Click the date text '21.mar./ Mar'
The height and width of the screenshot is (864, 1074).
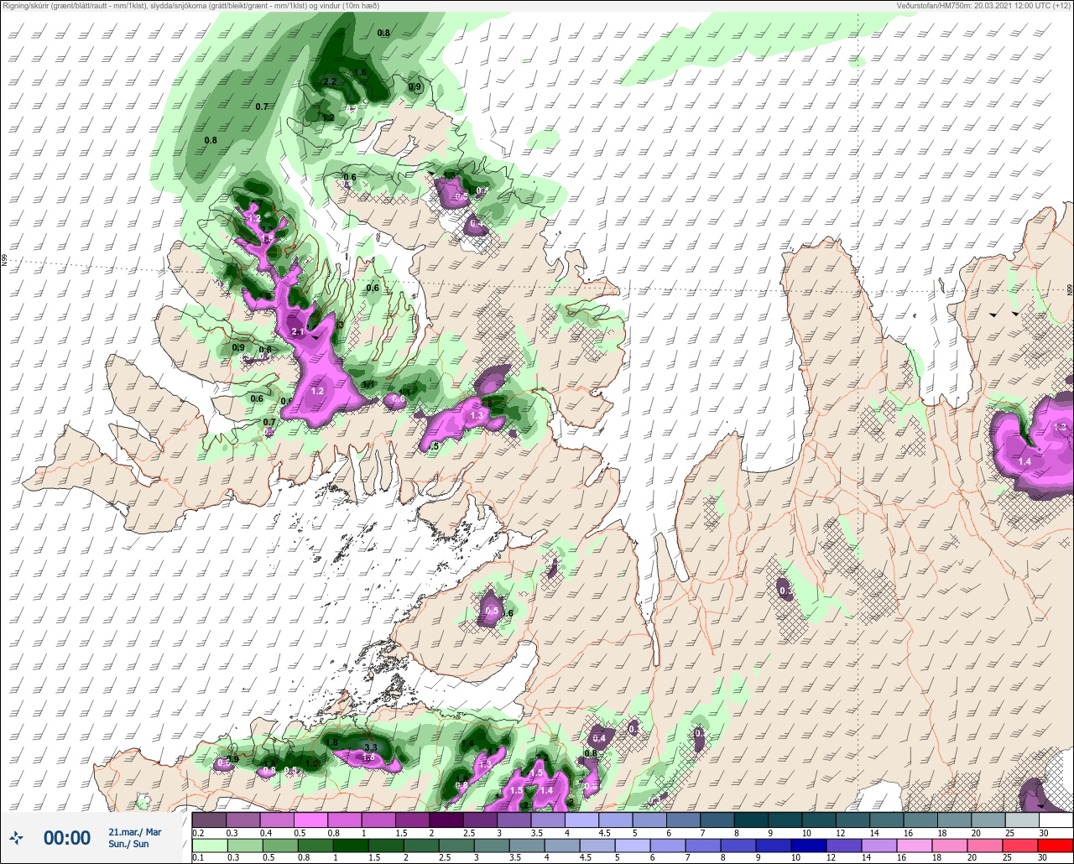pos(134,832)
